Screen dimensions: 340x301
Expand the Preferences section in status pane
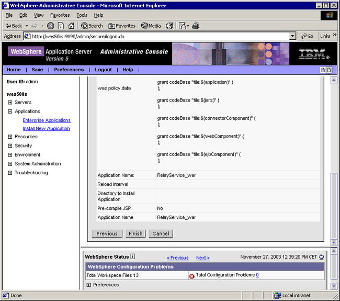click(x=88, y=285)
